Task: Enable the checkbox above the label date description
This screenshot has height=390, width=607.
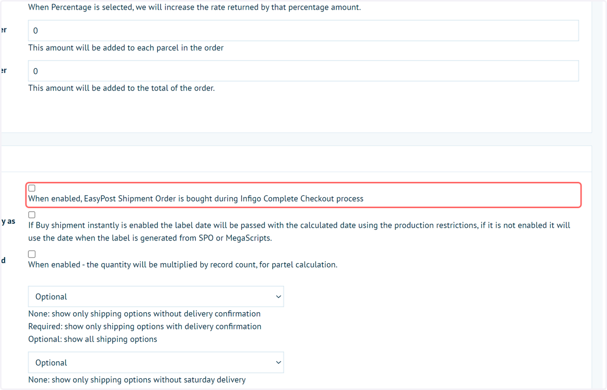Action: pyautogui.click(x=32, y=215)
